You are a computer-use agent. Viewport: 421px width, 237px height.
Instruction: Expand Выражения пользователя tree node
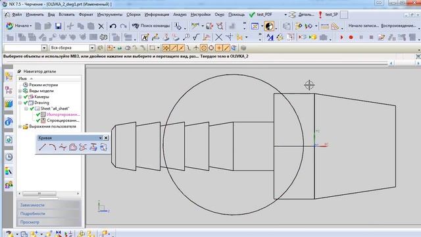20,126
